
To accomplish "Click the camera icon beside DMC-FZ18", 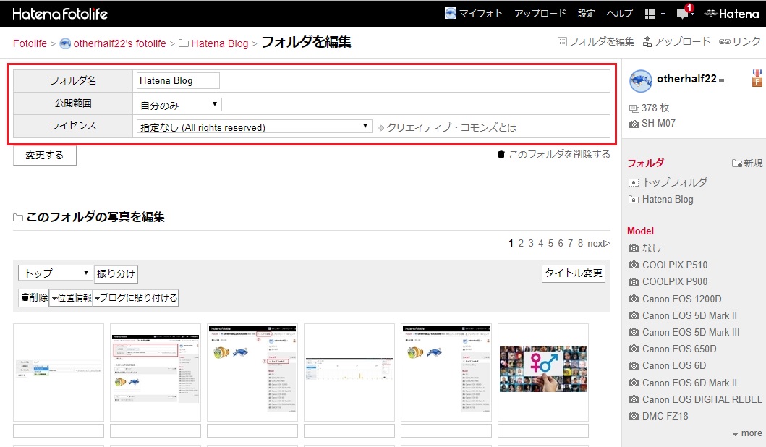I will point(634,416).
